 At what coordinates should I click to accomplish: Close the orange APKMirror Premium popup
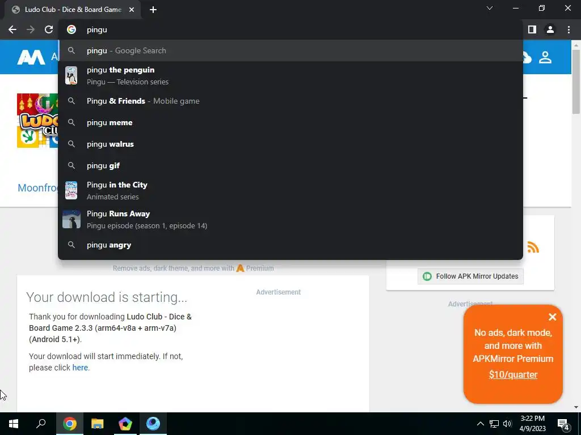coord(553,317)
